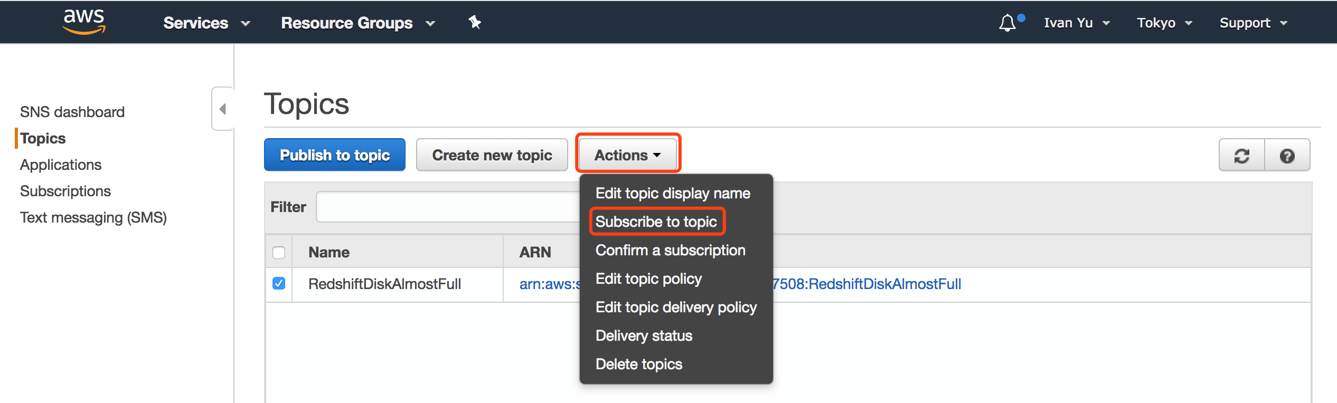Collapse the left navigation panel
The width and height of the screenshot is (1337, 403).
(x=223, y=109)
